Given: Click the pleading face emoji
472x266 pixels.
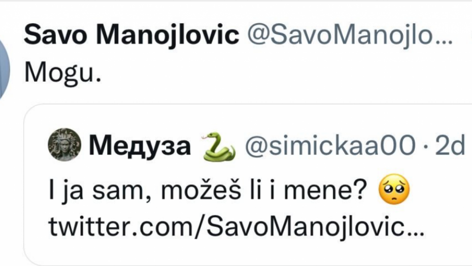Looking at the screenshot, I should point(394,189).
